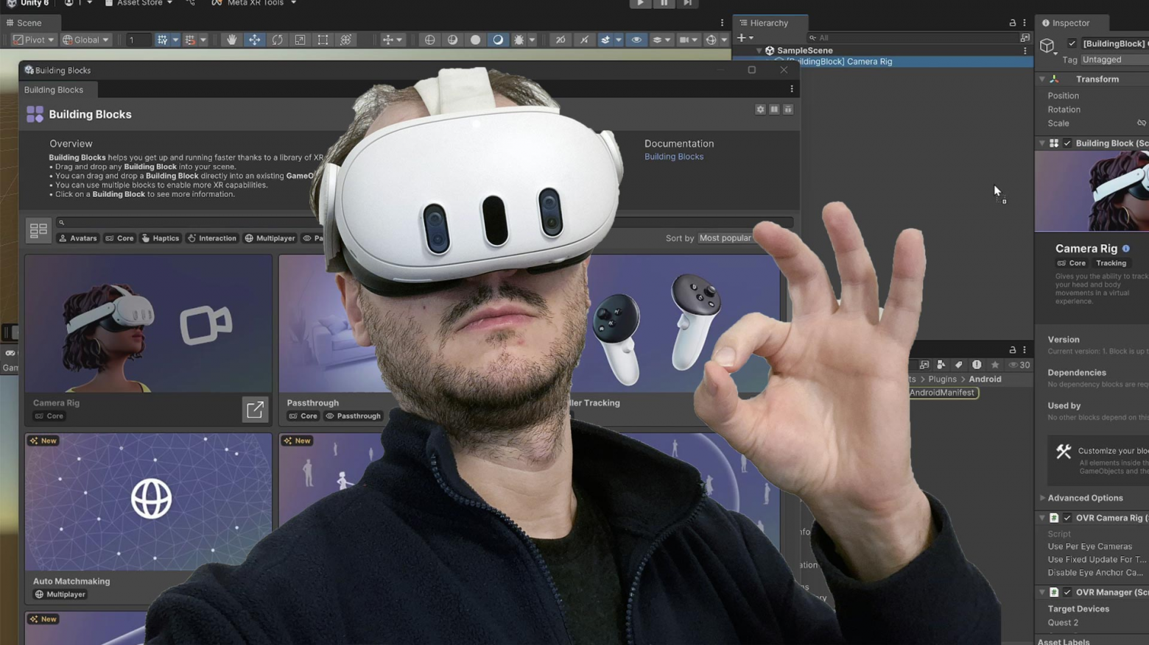Image resolution: width=1149 pixels, height=645 pixels.
Task: Open the Asset Store dropdown
Action: [x=138, y=4]
